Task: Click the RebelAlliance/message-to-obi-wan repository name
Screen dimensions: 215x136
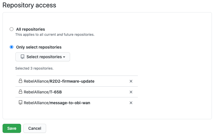Action: (x=57, y=103)
